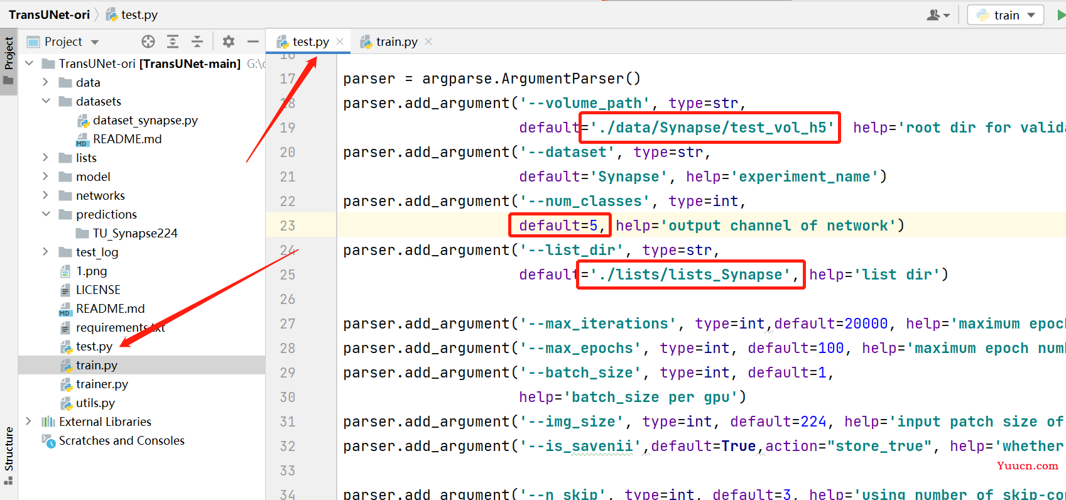Select Scratches and Consoles node

pyautogui.click(x=122, y=440)
